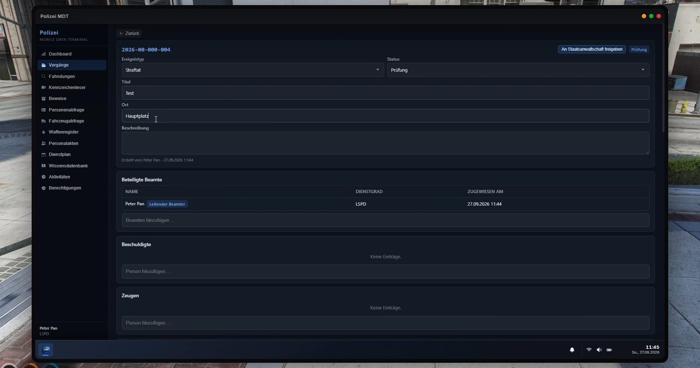Image resolution: width=700 pixels, height=368 pixels.
Task: Click the Beweise archive box icon
Action: [x=43, y=99]
